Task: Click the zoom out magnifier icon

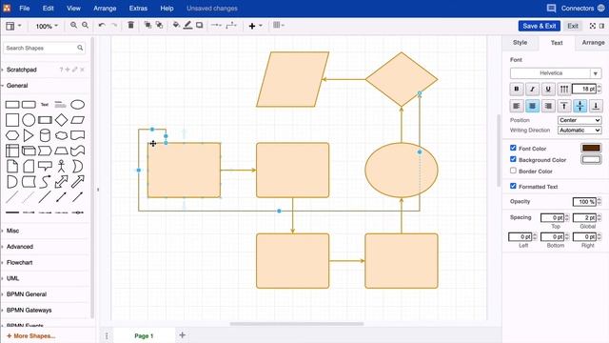Action: (85, 26)
